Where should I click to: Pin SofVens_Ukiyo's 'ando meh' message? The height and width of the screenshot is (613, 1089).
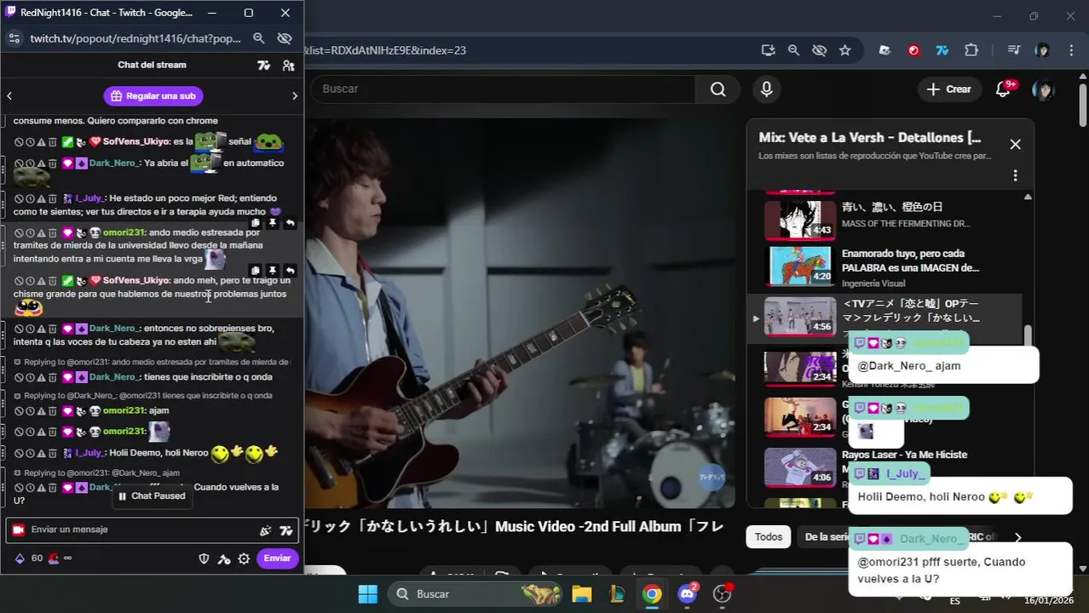coord(273,271)
